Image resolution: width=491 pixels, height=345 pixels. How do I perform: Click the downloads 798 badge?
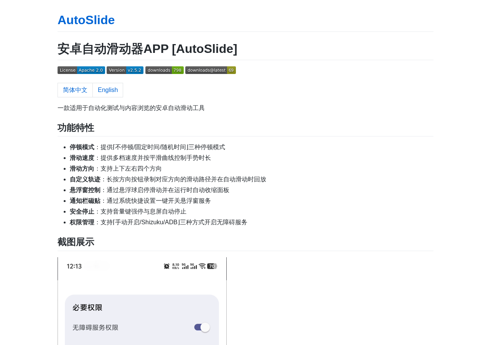pyautogui.click(x=165, y=70)
